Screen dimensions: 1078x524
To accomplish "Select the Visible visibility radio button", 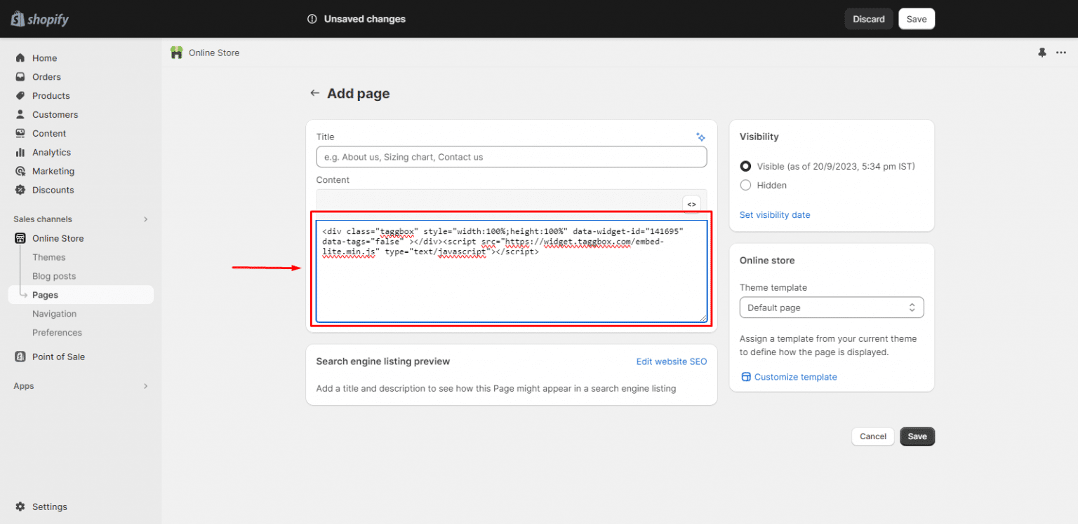I will [745, 166].
